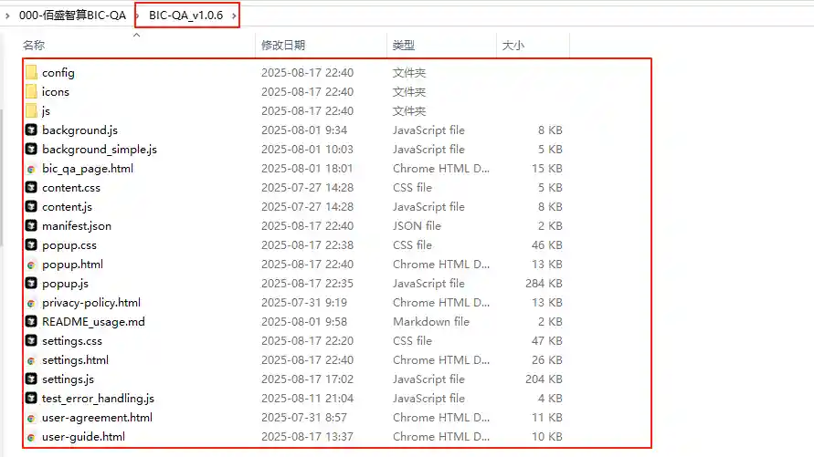Click the settings.js file icon
The image size is (814, 457).
[31, 379]
